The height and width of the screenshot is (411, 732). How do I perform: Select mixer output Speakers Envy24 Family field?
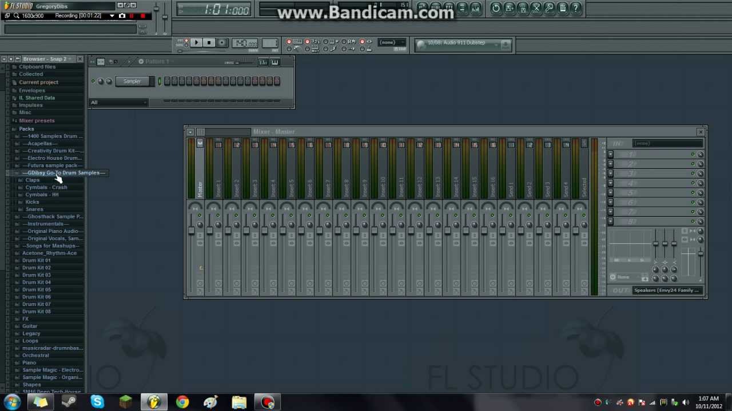(668, 291)
